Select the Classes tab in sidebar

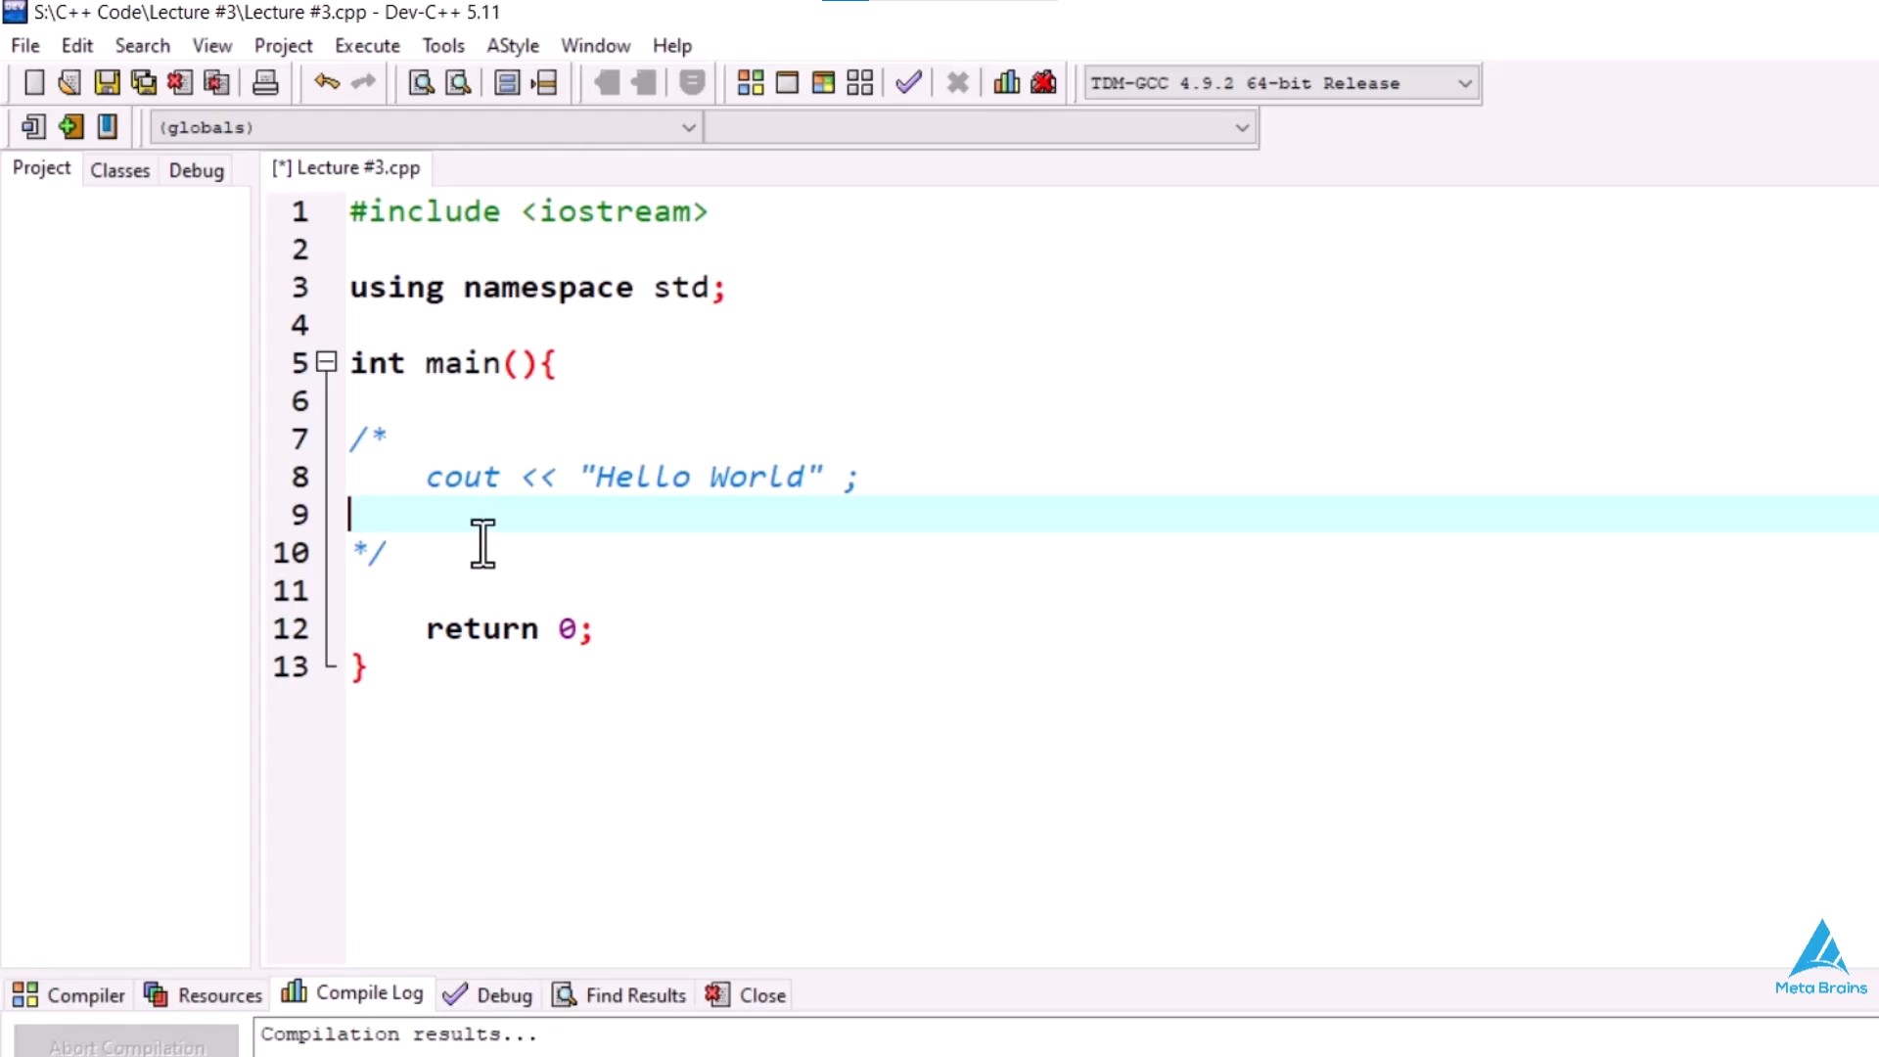(120, 169)
